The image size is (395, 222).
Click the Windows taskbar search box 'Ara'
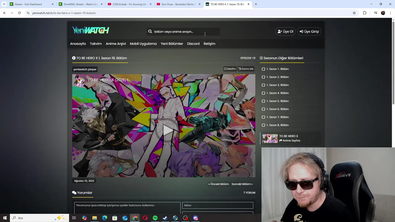(40, 218)
